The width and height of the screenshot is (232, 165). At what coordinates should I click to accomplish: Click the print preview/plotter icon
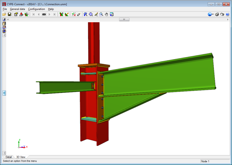pyautogui.click(x=222, y=14)
